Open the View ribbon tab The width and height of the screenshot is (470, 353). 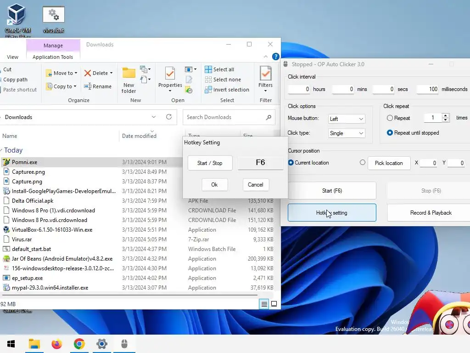tap(12, 57)
